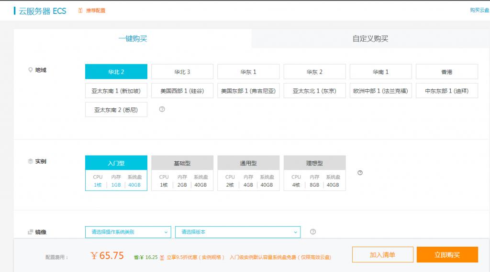This screenshot has height=272, width=490.
Task: Select region 华南 1
Action: pyautogui.click(x=380, y=72)
